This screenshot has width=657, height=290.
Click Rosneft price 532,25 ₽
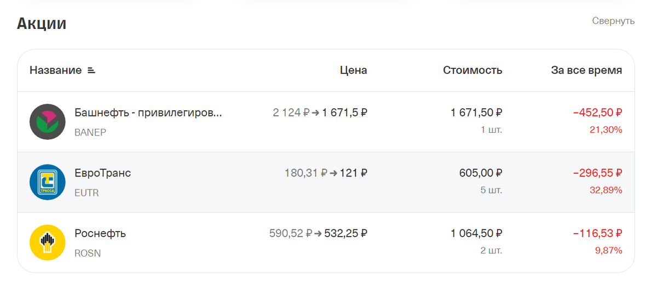(345, 233)
